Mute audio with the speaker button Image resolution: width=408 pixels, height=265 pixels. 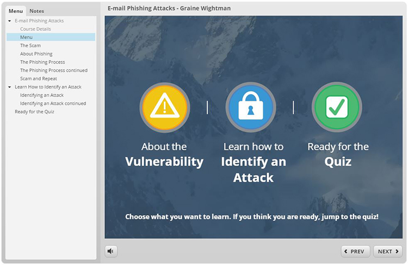pyautogui.click(x=111, y=251)
